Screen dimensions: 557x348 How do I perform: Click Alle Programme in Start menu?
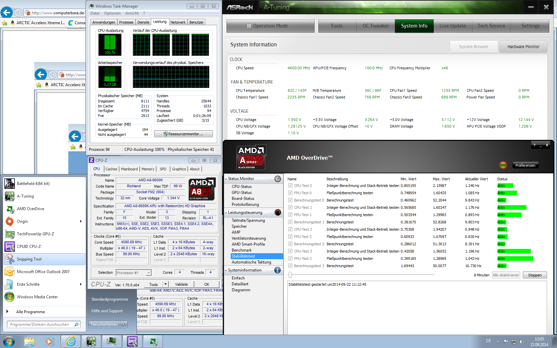click(x=31, y=312)
